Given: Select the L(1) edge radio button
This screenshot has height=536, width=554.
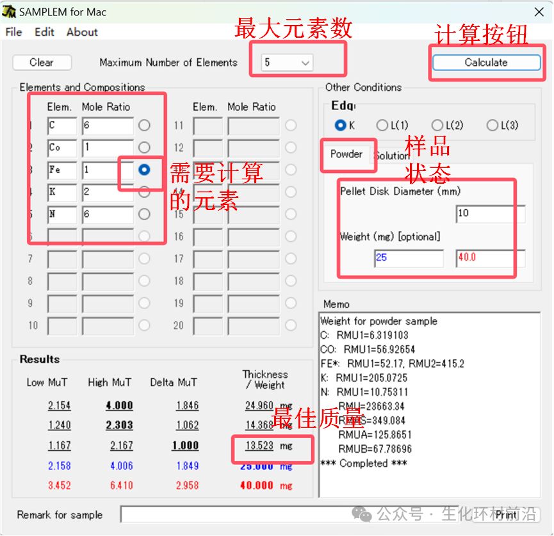Looking at the screenshot, I should coord(382,125).
